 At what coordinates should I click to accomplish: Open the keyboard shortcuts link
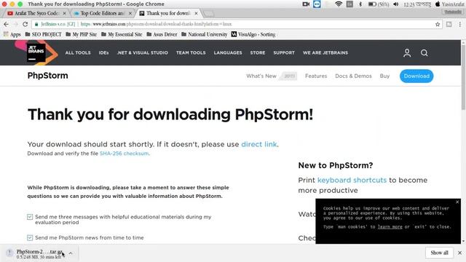[x=352, y=180]
